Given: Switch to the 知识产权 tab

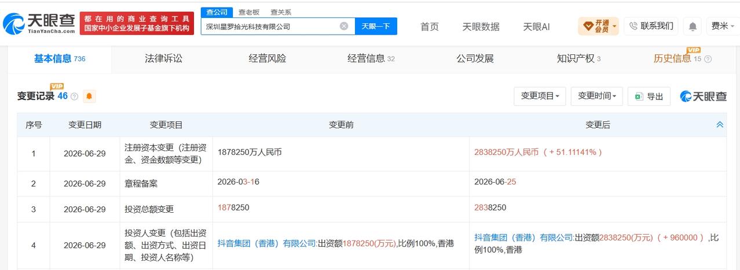Looking at the screenshot, I should tap(578, 58).
